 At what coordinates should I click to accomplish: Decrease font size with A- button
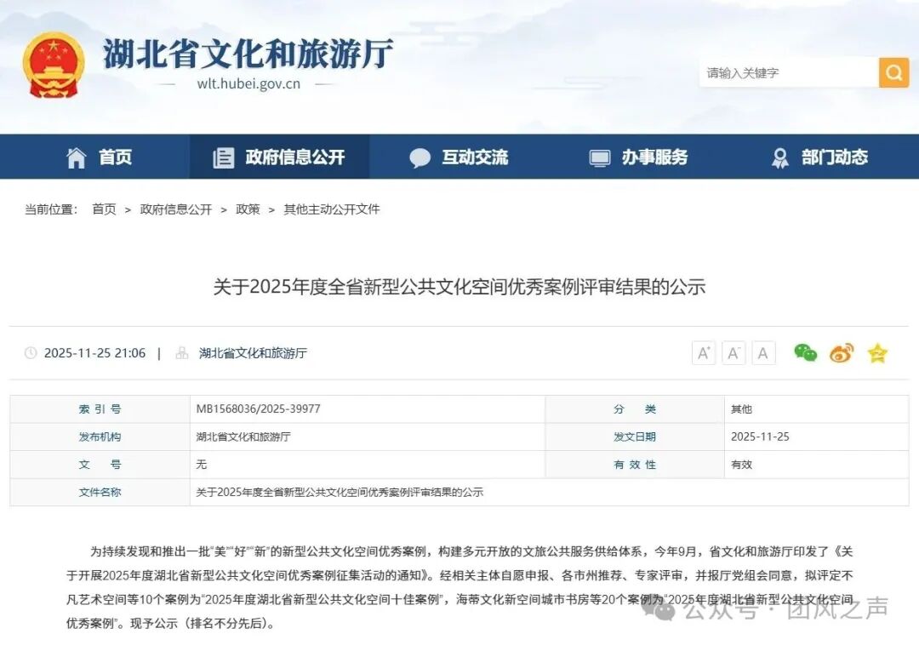(x=733, y=353)
